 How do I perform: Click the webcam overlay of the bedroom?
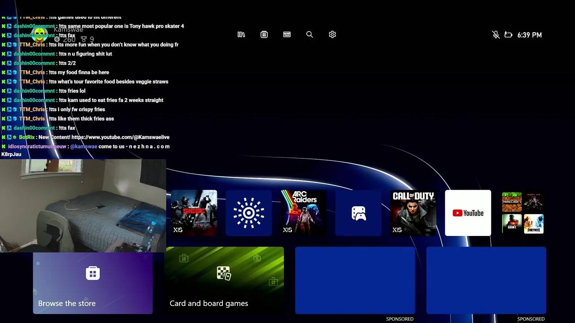pos(83,205)
